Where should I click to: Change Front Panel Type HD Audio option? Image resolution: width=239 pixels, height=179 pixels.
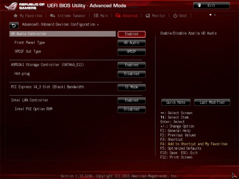[131, 43]
